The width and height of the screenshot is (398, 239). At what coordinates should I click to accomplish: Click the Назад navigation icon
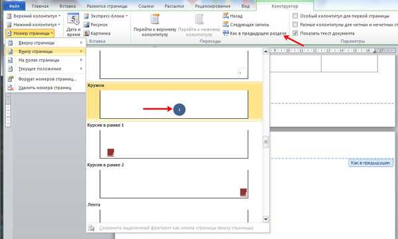tap(226, 16)
